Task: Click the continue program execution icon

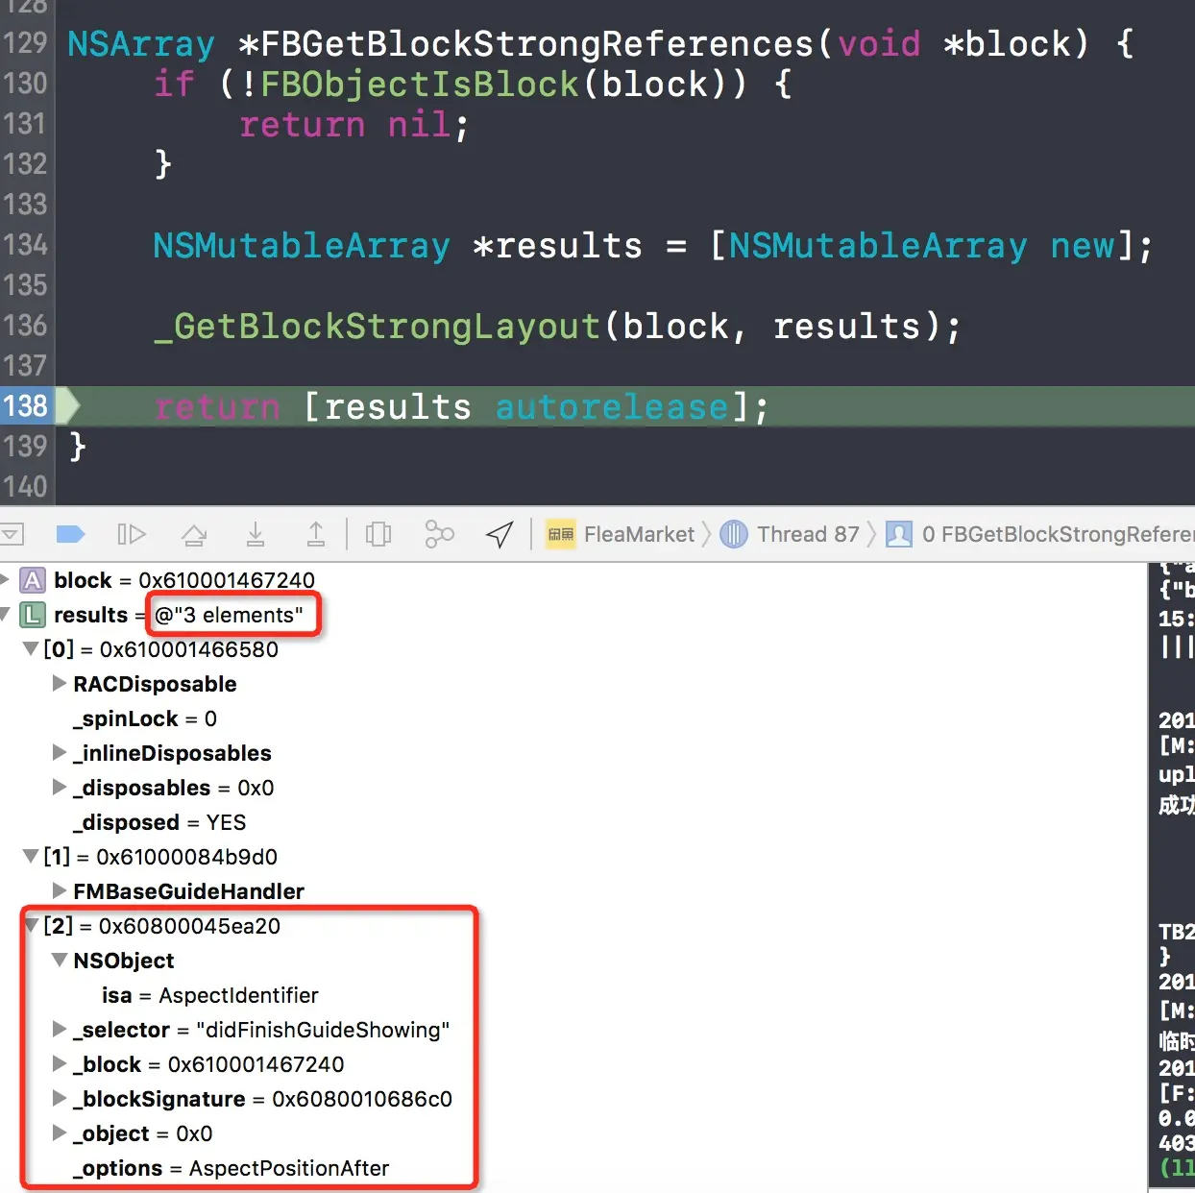Action: 131,534
